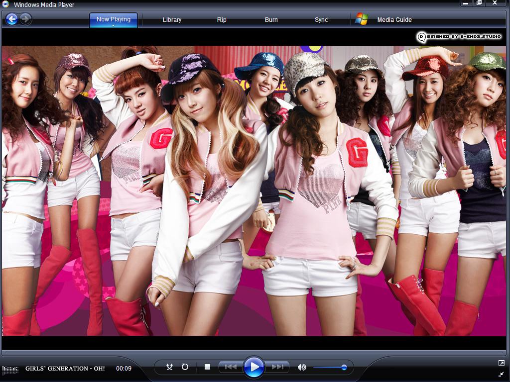Minimize the Windows Media Player window
This screenshot has height=382, width=510.
[x=466, y=3]
